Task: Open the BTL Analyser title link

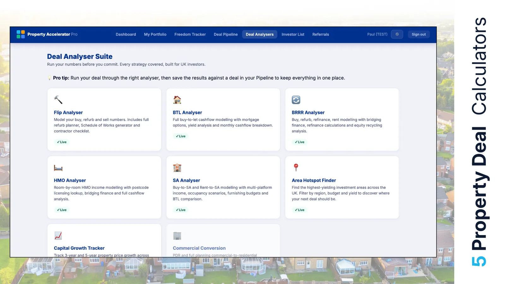Action: (x=187, y=113)
